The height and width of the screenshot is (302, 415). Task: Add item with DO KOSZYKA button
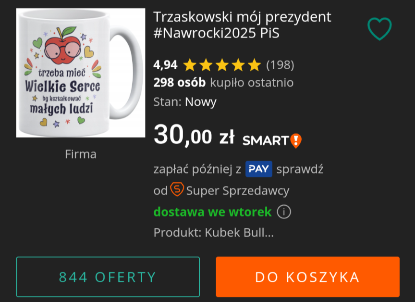click(307, 277)
